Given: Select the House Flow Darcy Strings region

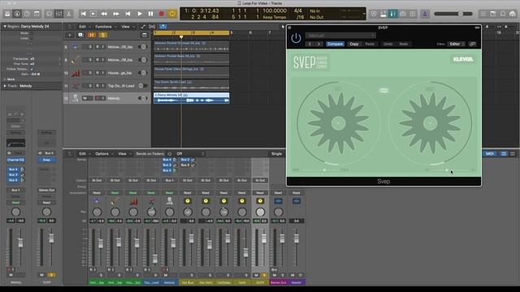Looking at the screenshot, I should point(192,72).
